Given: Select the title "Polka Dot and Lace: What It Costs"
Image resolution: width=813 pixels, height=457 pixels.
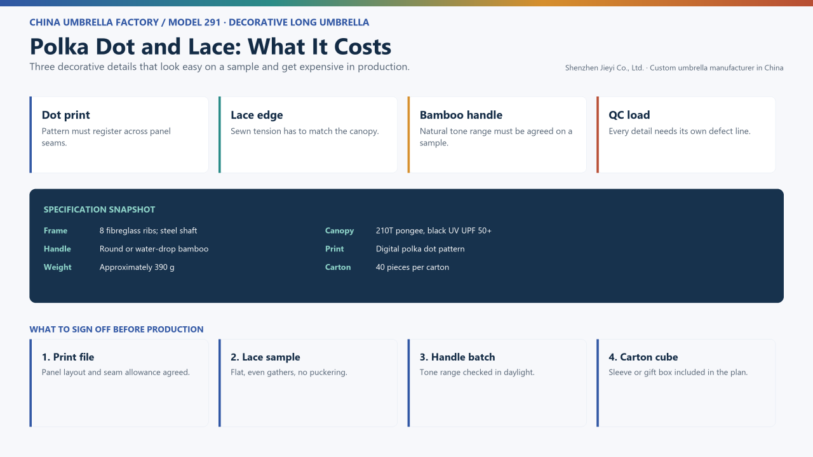Looking at the screenshot, I should tap(210, 46).
